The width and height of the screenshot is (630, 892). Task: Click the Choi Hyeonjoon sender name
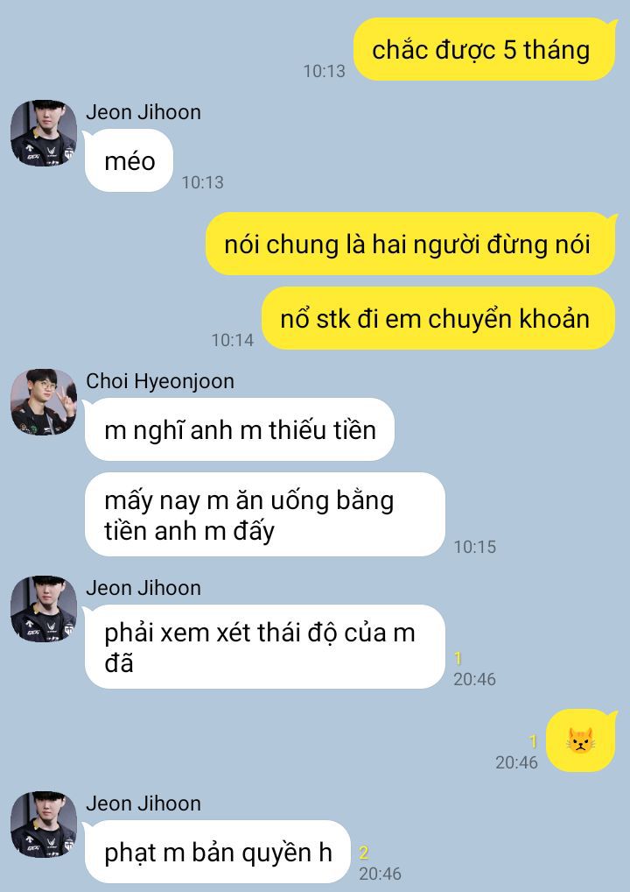[x=160, y=380]
